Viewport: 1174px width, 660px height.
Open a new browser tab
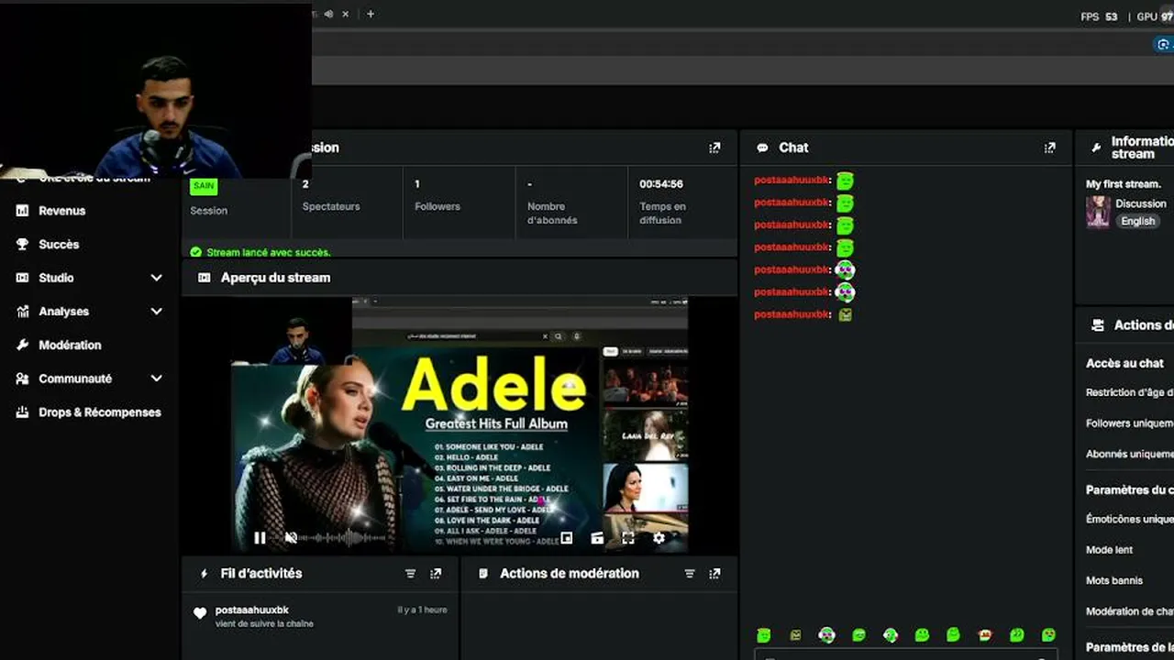[371, 14]
